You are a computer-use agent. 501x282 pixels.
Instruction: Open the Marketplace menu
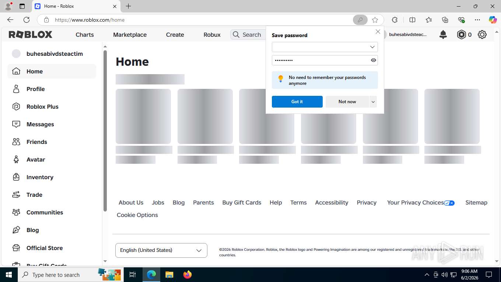click(x=130, y=35)
